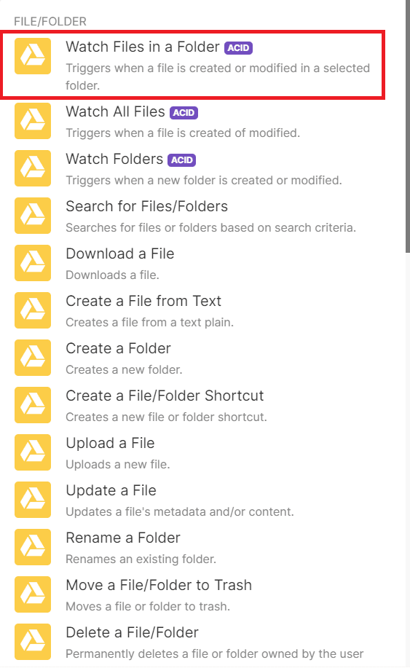
Task: Click ACID badge next to Watch Files in a Folder
Action: [238, 48]
